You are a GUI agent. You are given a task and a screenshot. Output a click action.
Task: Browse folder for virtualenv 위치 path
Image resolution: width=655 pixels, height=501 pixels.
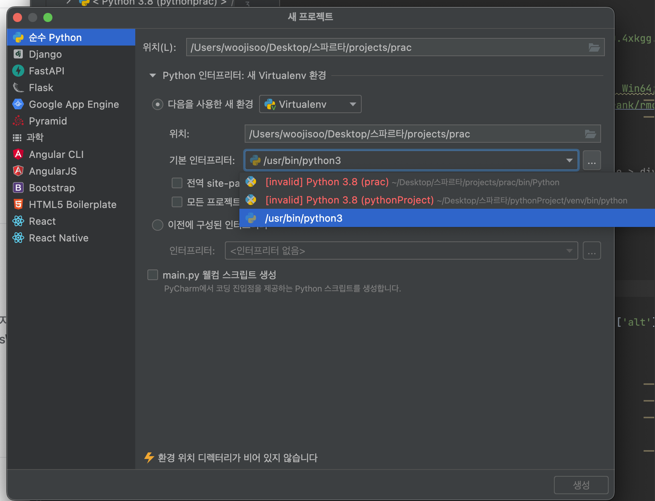pos(590,134)
